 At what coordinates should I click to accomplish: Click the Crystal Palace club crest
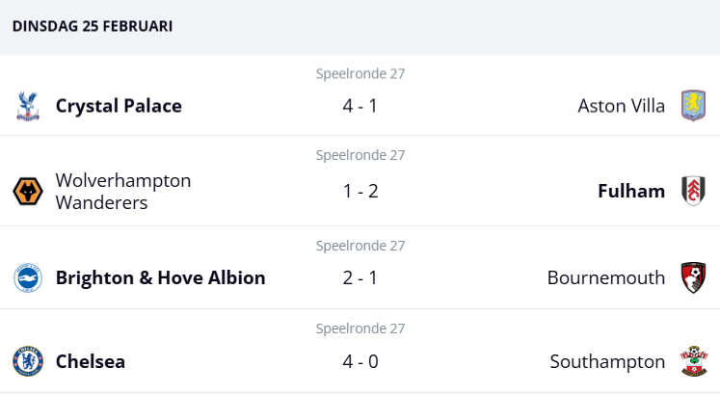pyautogui.click(x=27, y=106)
